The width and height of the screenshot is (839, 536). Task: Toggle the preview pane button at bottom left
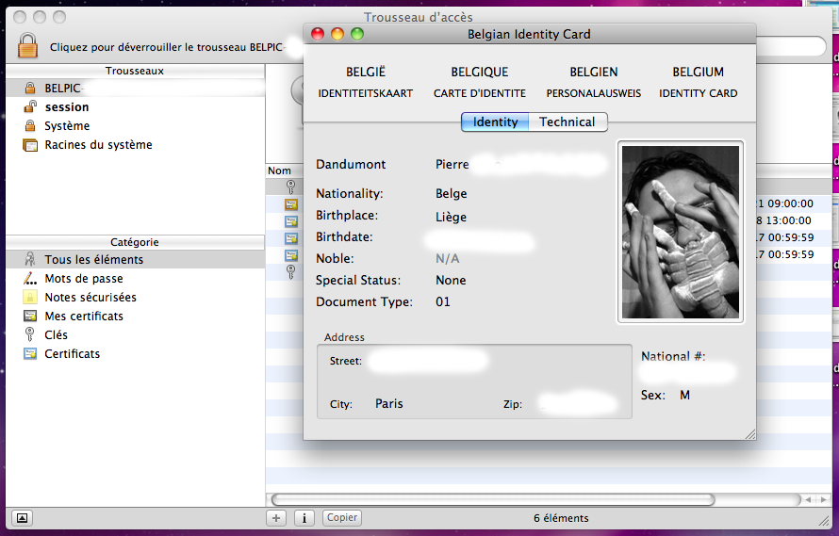click(23, 518)
